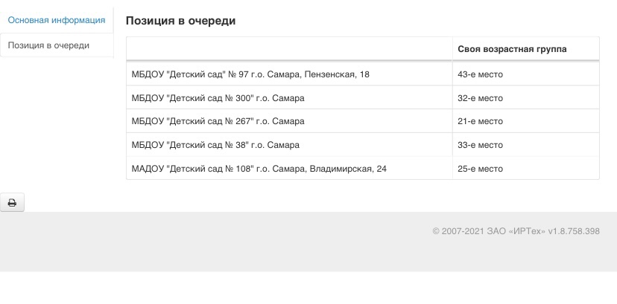Open the Основная информация tab
The width and height of the screenshot is (617, 304).
tap(57, 20)
